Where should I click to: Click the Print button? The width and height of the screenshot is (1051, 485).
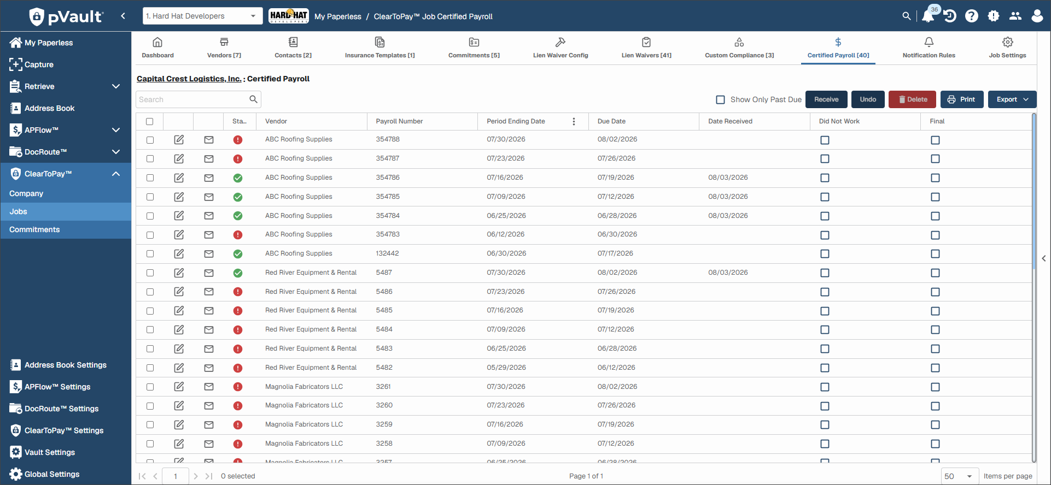[x=962, y=99]
